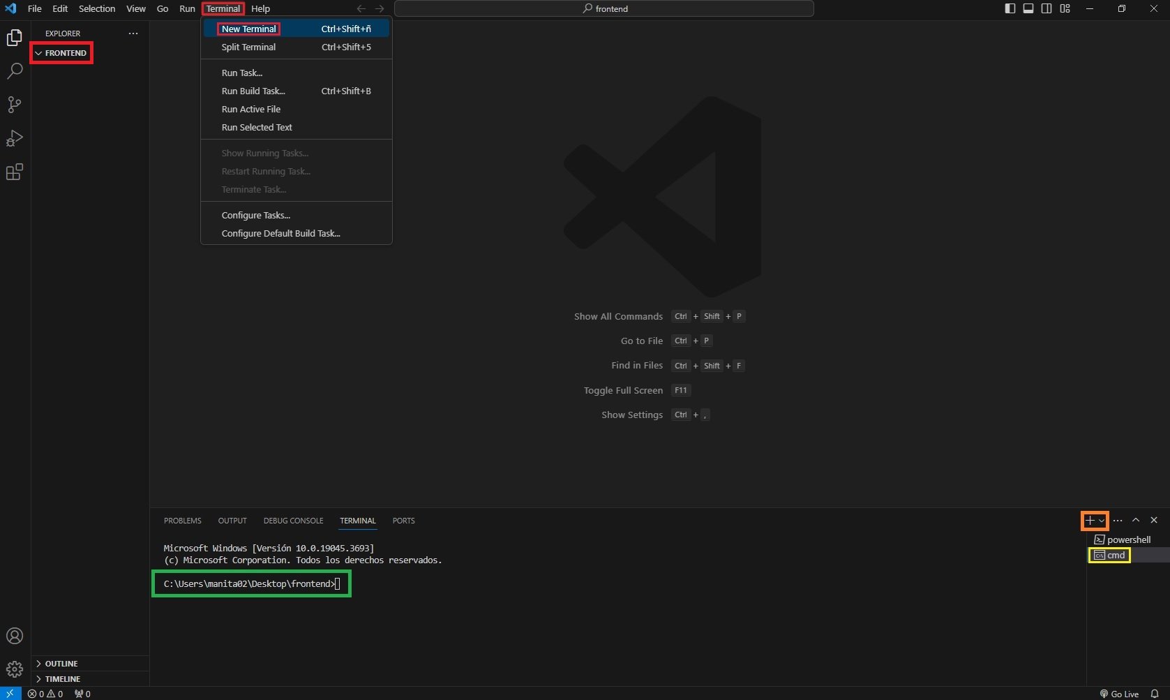The height and width of the screenshot is (700, 1170).
Task: Open the Explorer view in activity bar
Action: 15,38
